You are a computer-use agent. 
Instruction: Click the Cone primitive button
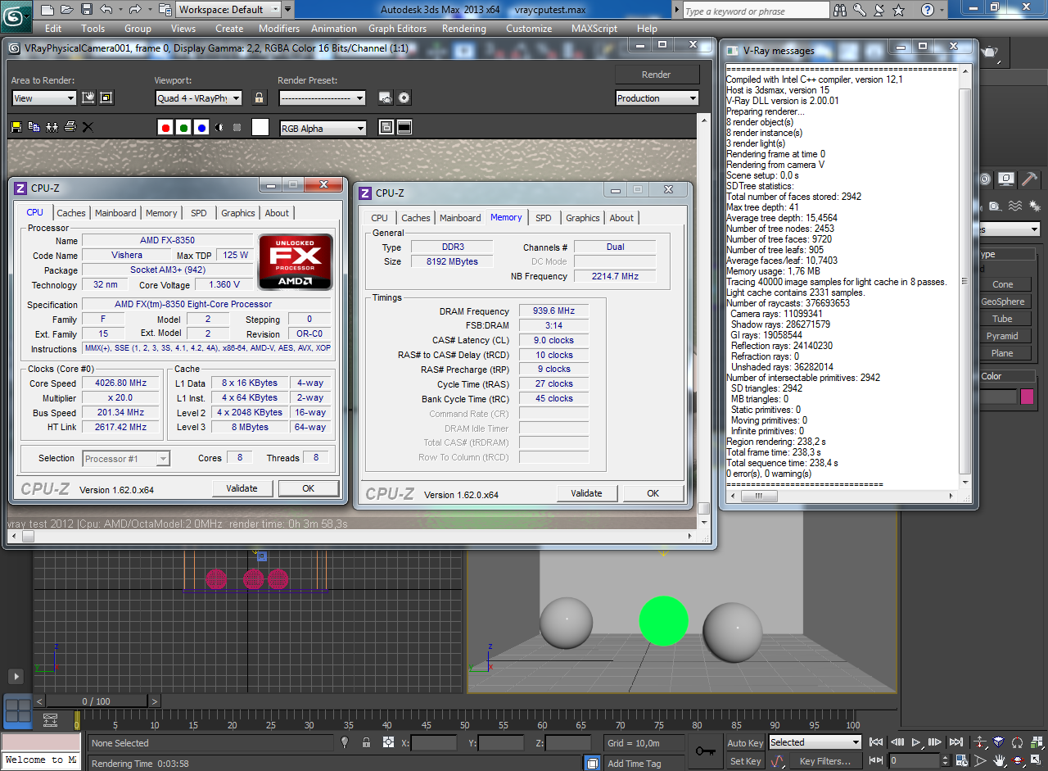(1002, 284)
